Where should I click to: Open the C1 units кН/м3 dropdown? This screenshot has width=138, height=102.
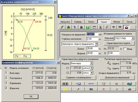(91, 68)
